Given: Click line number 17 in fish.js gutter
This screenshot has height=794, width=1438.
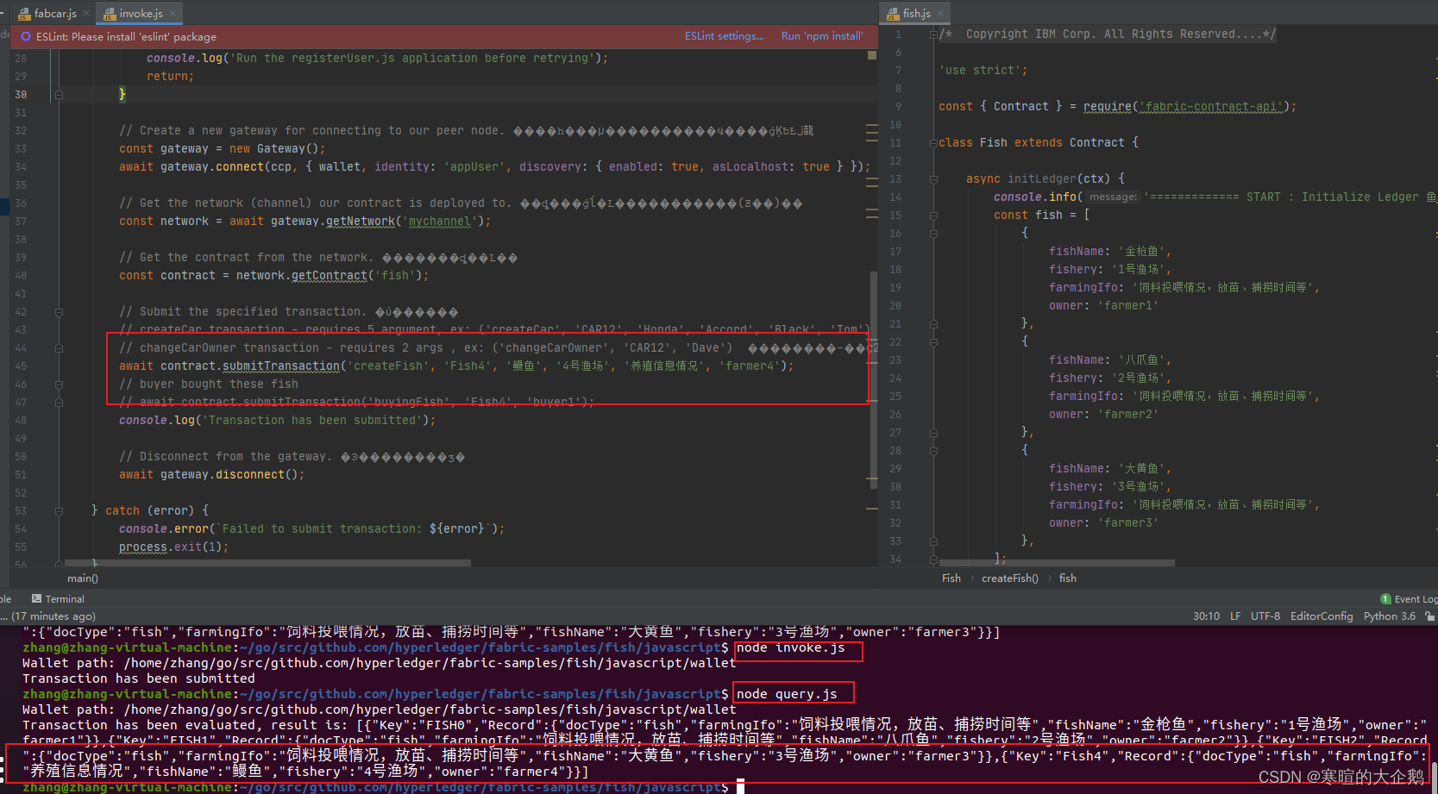Looking at the screenshot, I should click(895, 252).
